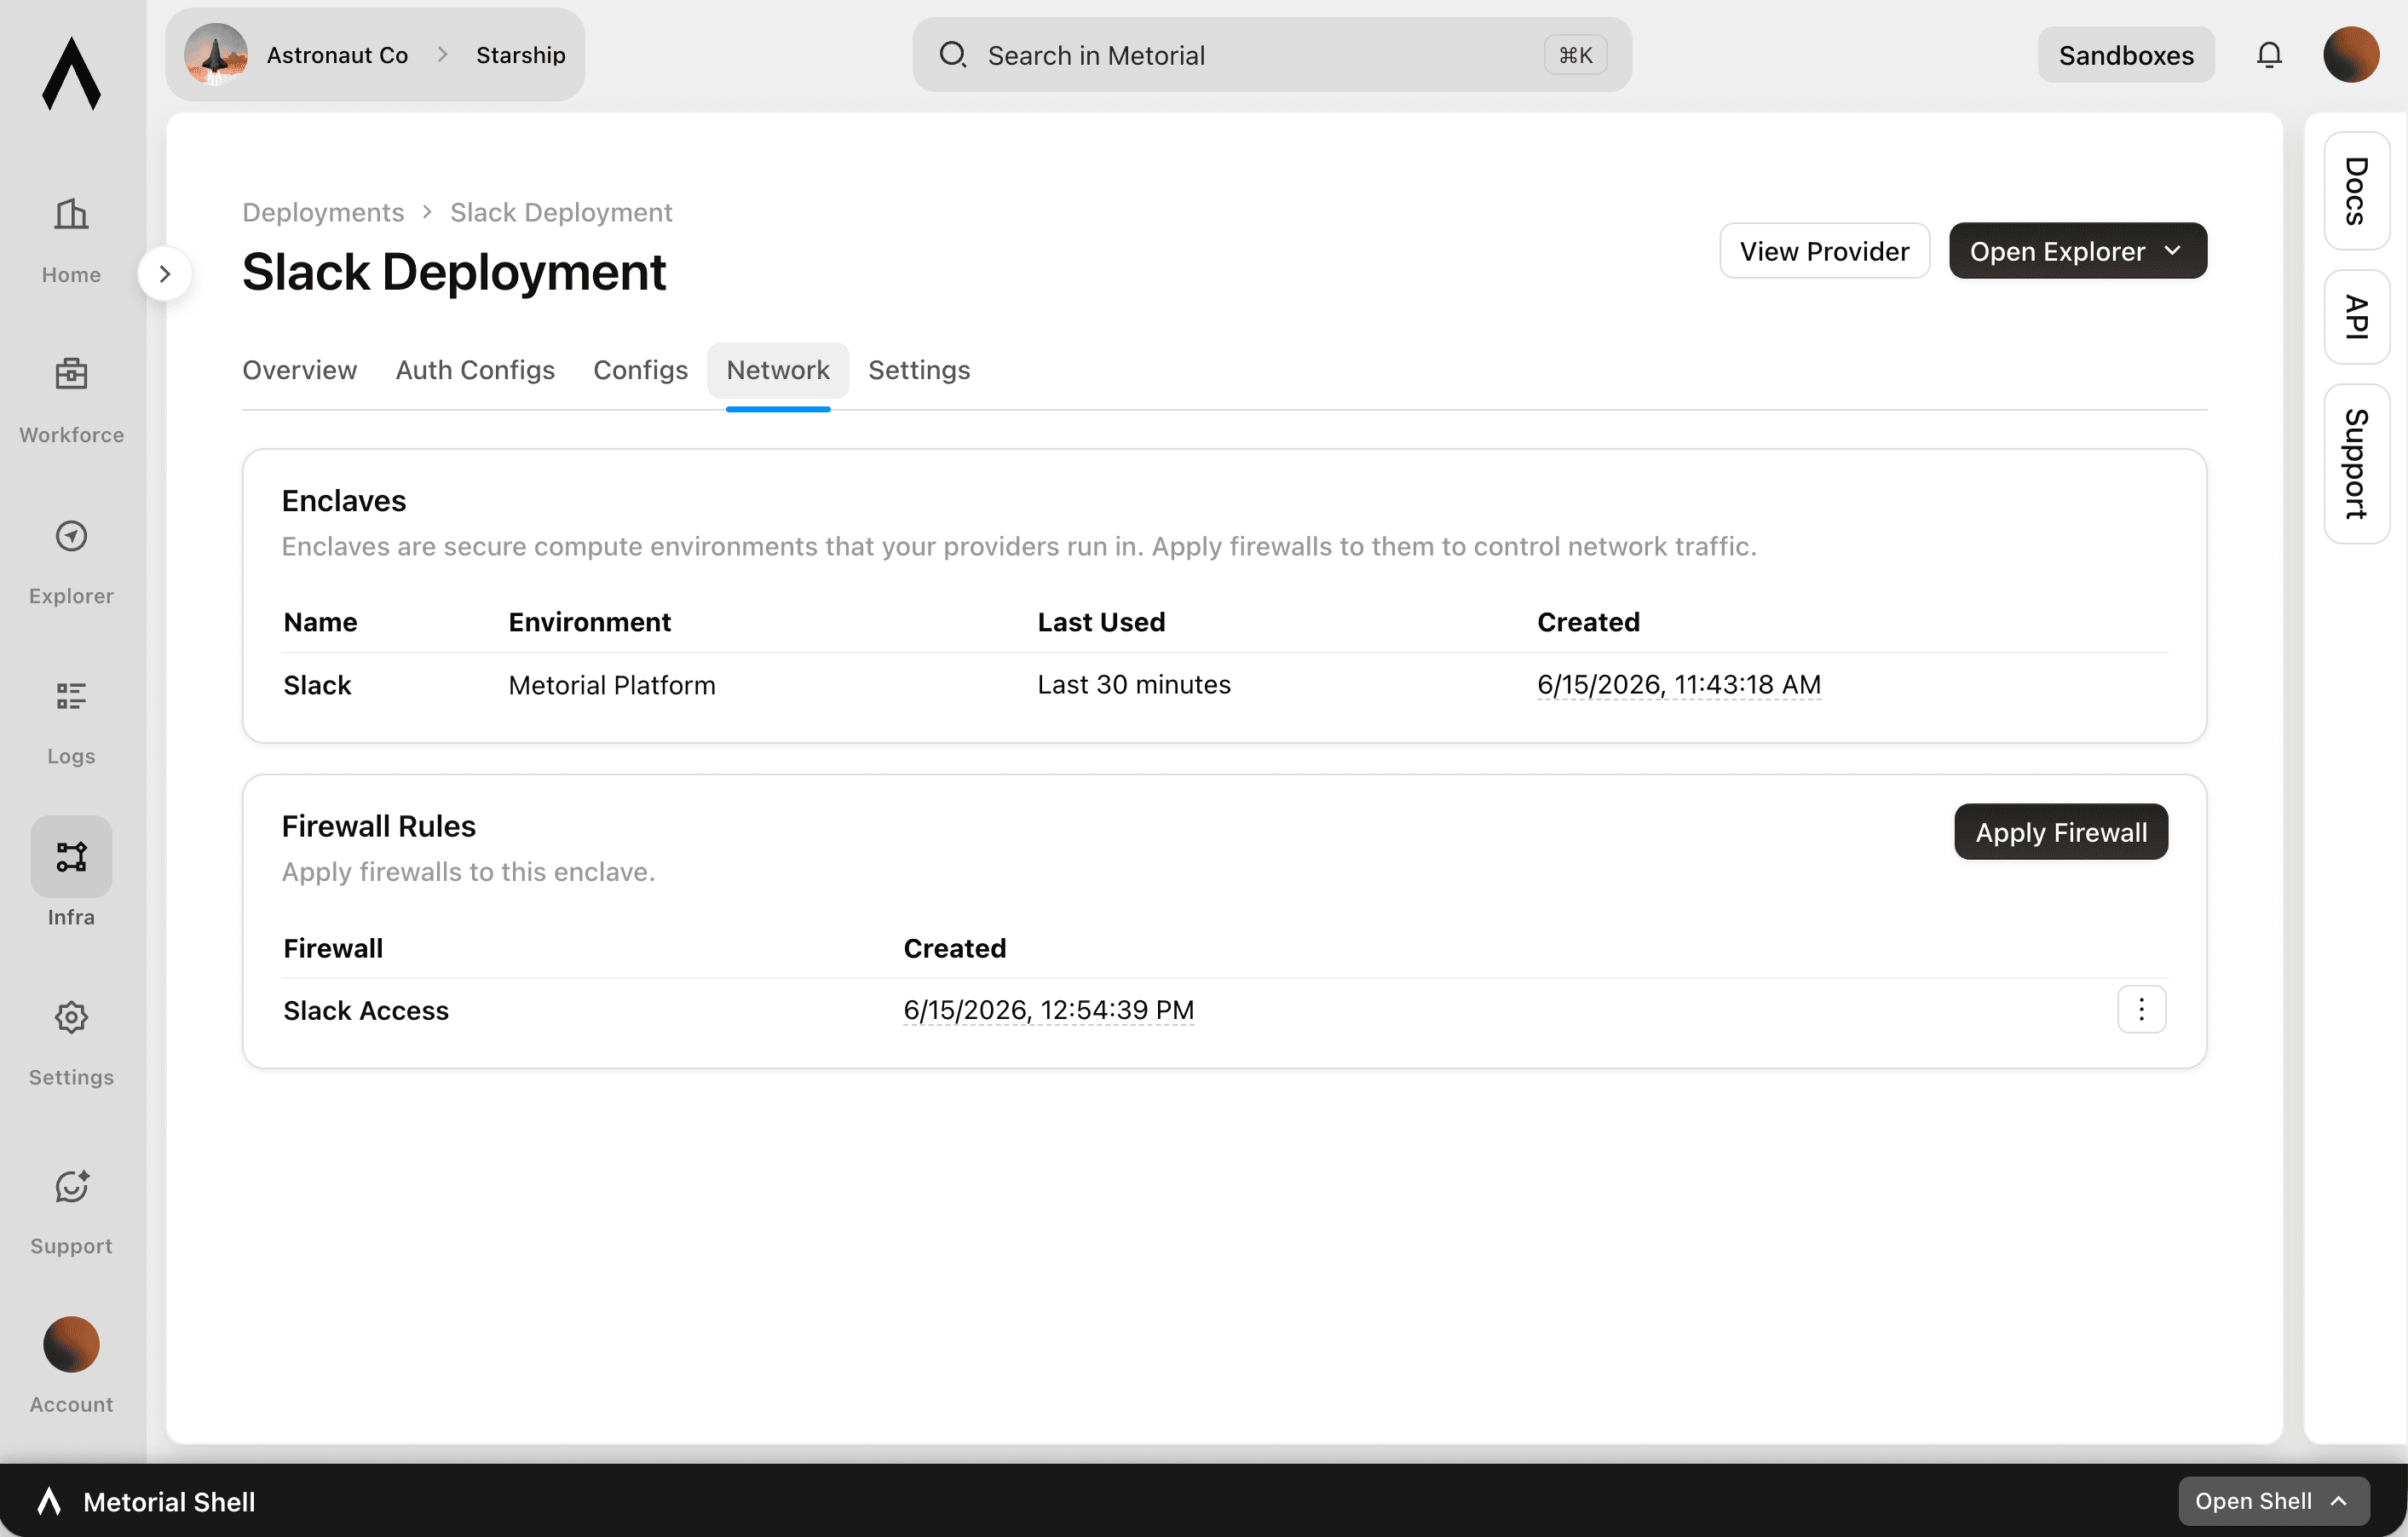Click Astronaut Co organization avatar
This screenshot has width=2408, height=1537.
pos(215,54)
